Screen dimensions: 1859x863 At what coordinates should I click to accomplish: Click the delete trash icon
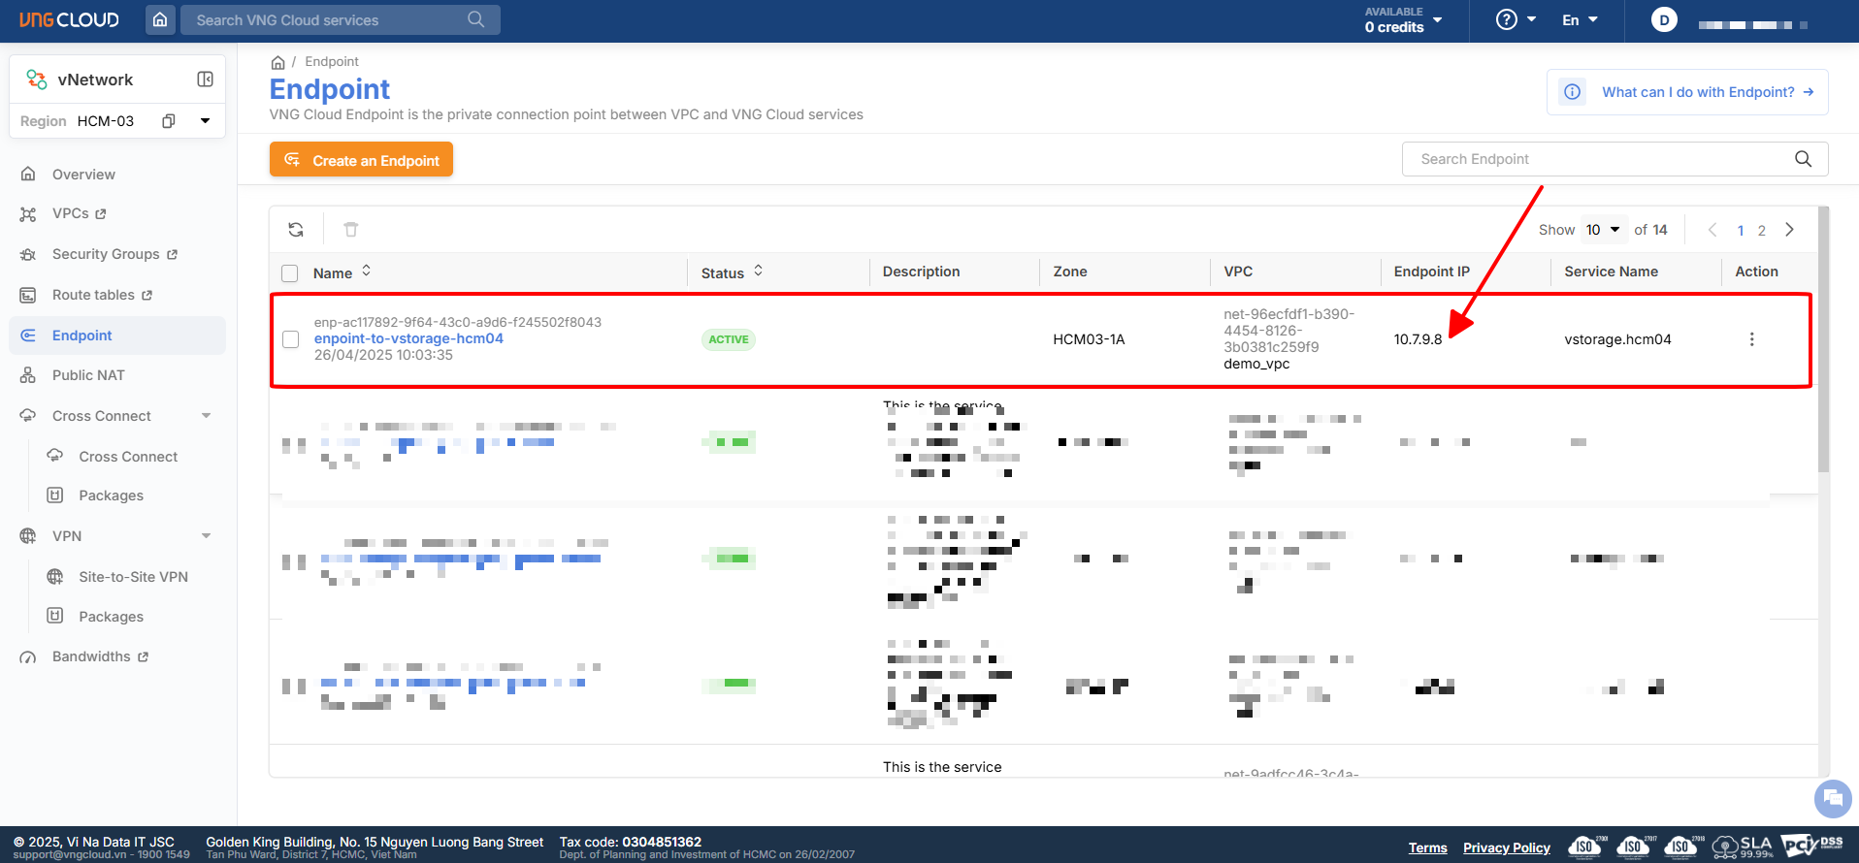pos(351,230)
